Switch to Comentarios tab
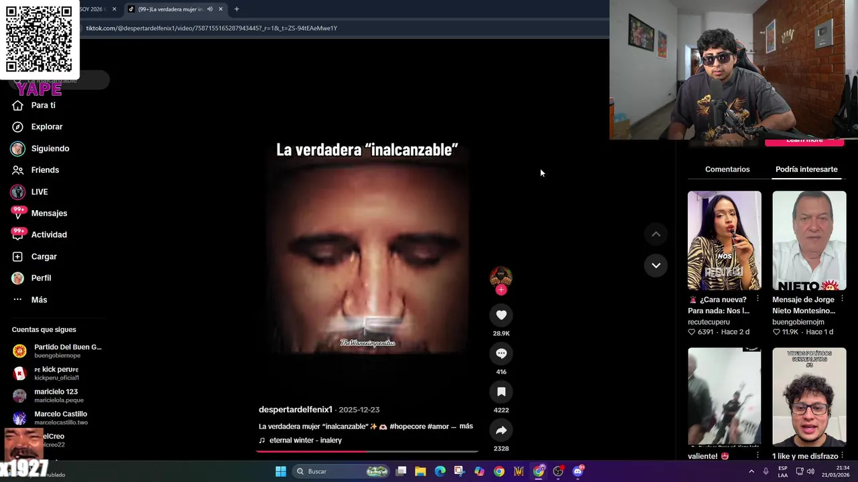 tap(727, 169)
